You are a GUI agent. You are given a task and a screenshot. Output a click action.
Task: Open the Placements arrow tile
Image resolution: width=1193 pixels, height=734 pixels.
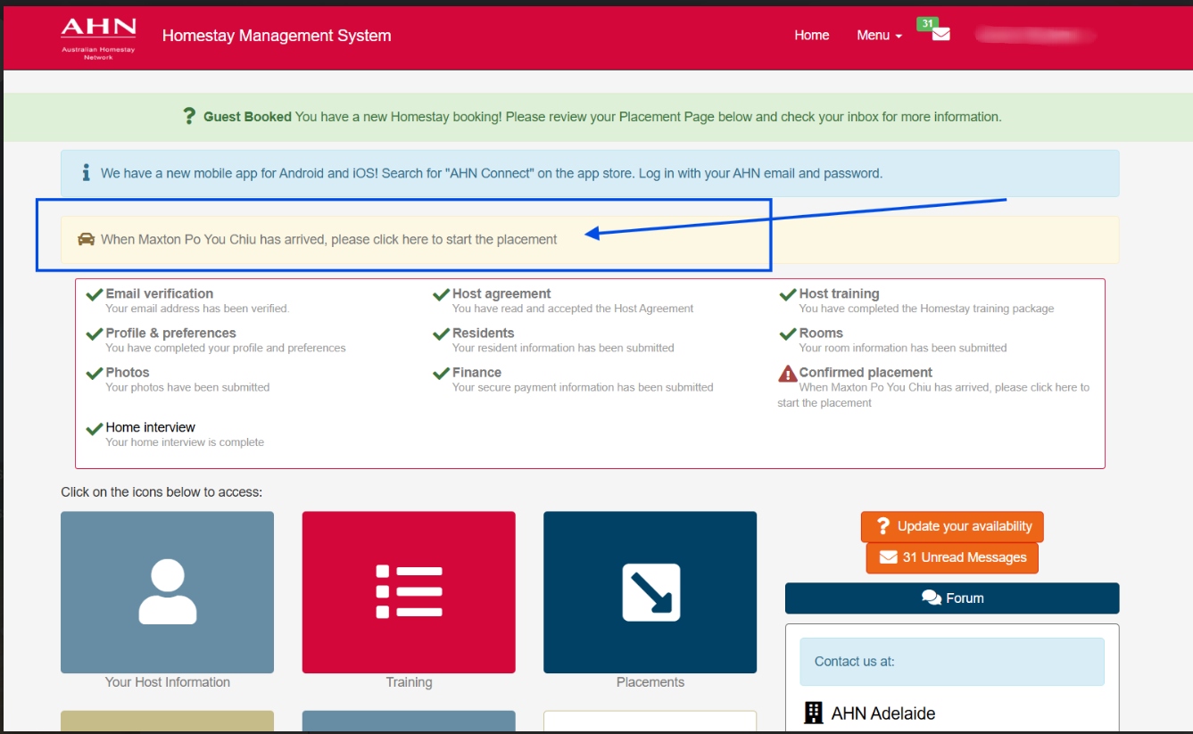coord(650,591)
